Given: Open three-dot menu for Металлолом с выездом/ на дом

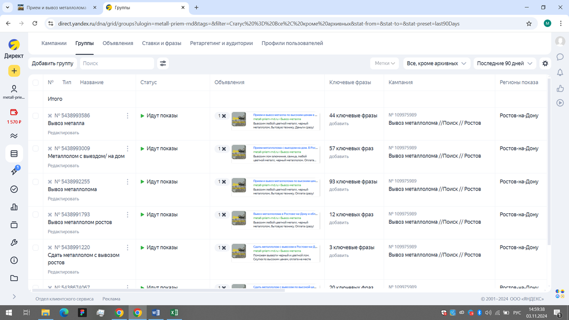Looking at the screenshot, I should tap(128, 148).
